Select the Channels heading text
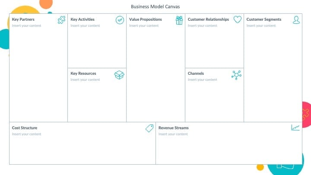Image resolution: width=311 pixels, height=175 pixels. pos(196,73)
